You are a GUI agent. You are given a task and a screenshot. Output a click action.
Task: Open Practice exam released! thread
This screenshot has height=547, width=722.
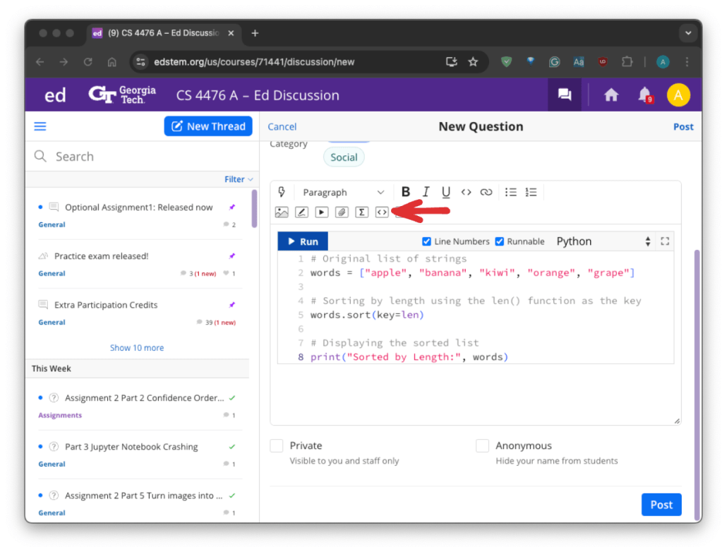pos(102,256)
